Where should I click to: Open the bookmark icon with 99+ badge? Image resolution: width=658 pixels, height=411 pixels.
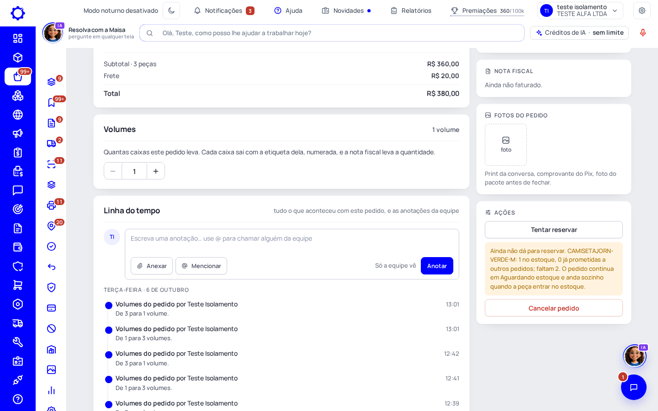click(52, 103)
